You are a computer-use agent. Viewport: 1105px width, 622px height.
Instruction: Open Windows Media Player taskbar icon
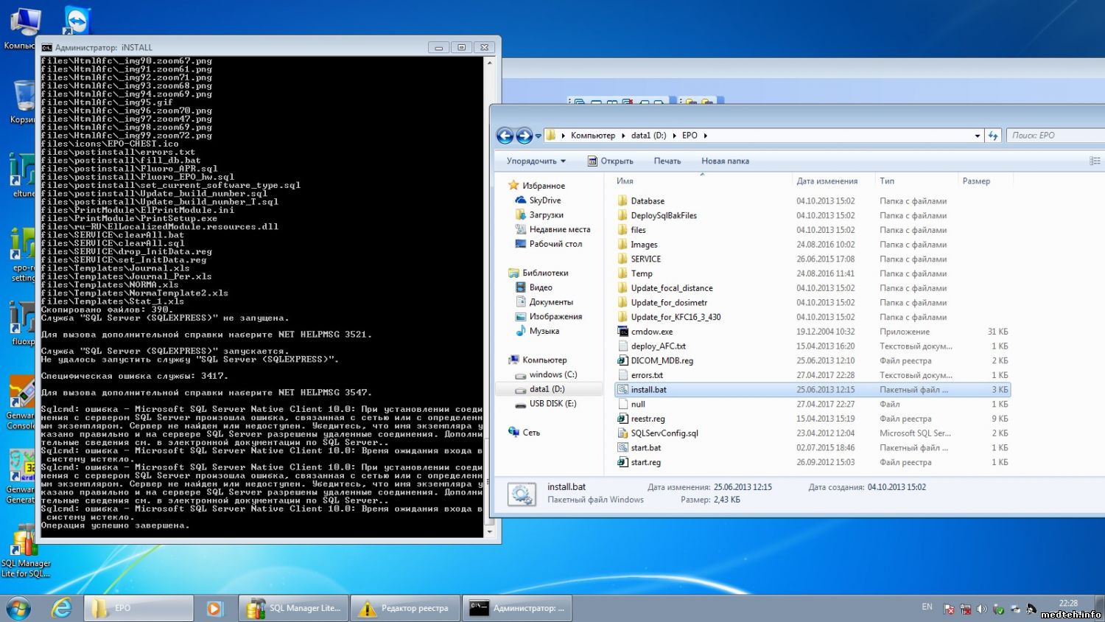pyautogui.click(x=214, y=608)
